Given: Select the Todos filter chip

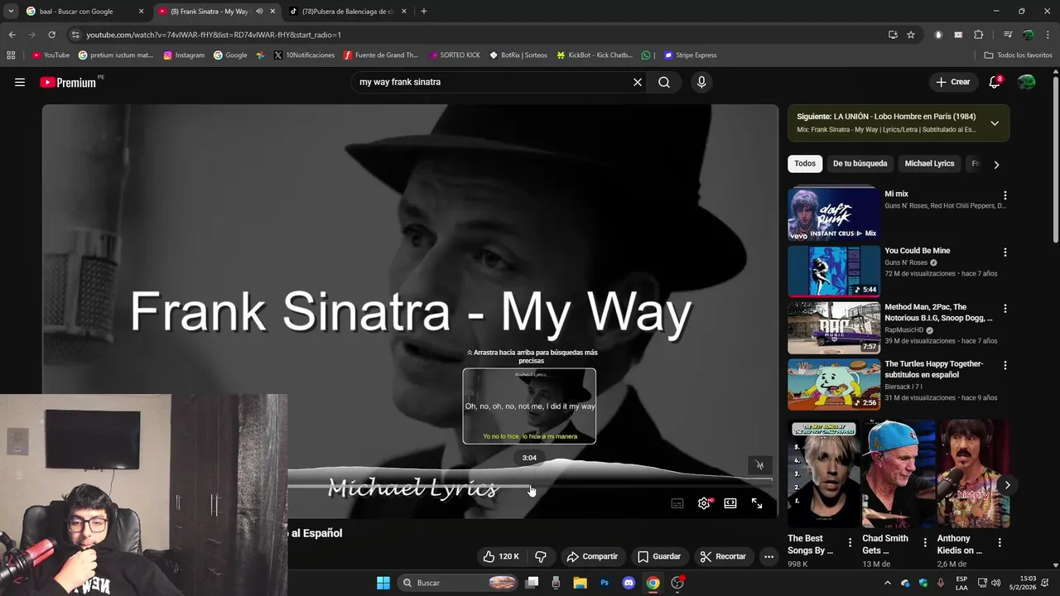Looking at the screenshot, I should [x=805, y=164].
